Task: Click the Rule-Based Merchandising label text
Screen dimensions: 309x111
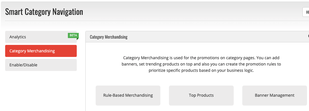Action: 128,95
